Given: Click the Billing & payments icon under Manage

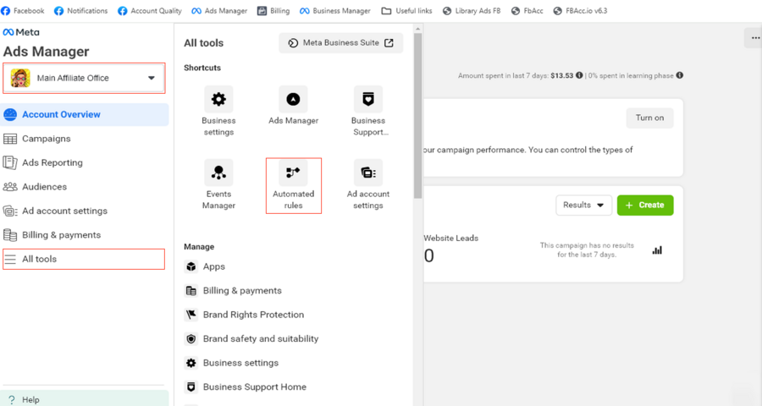Looking at the screenshot, I should pos(191,291).
